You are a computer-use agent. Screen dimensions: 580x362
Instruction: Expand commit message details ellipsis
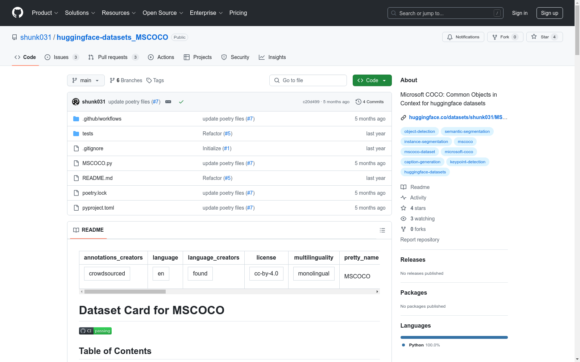pyautogui.click(x=168, y=102)
